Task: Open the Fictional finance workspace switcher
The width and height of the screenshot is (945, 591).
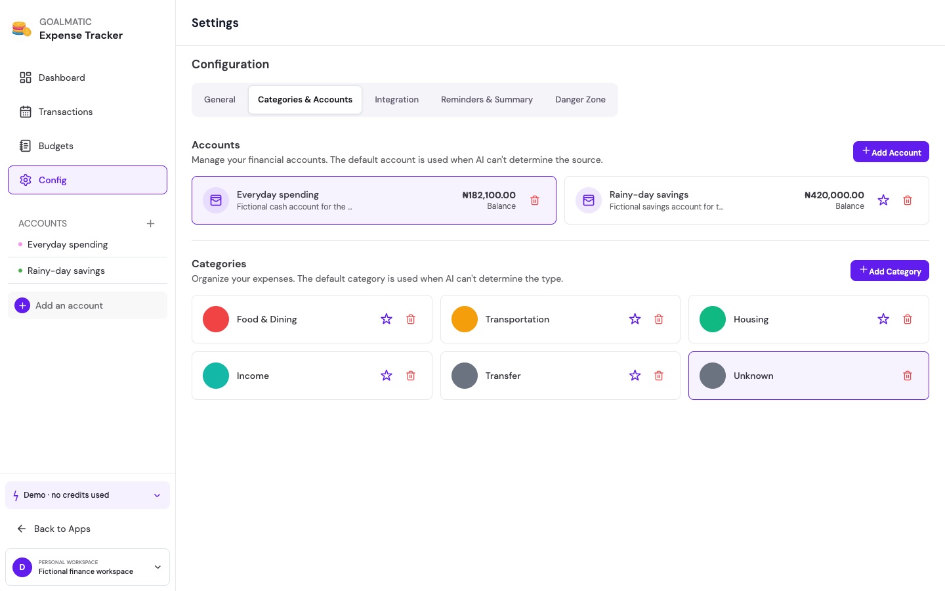Action: tap(87, 567)
